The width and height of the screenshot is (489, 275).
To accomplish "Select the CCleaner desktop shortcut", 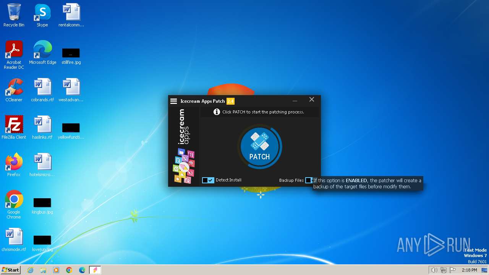I will 14,90.
